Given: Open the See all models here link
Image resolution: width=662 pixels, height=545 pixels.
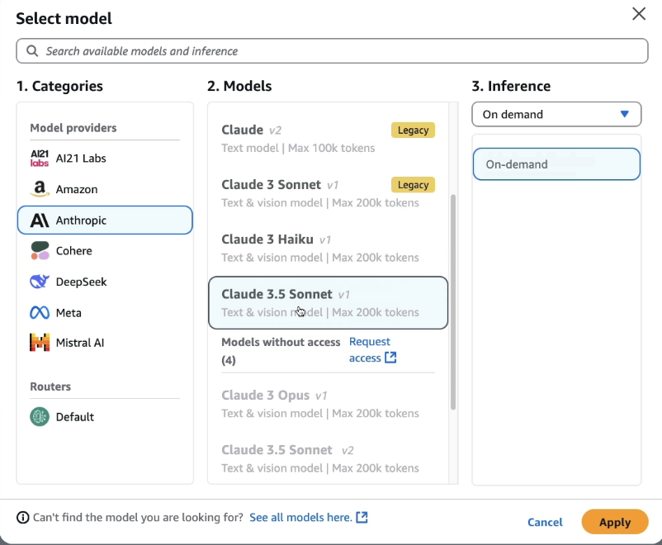Looking at the screenshot, I should click(309, 517).
